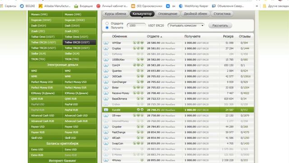The height and width of the screenshot is (163, 289).
Task: Select Skrill USD in the give column
Action: [46, 138]
